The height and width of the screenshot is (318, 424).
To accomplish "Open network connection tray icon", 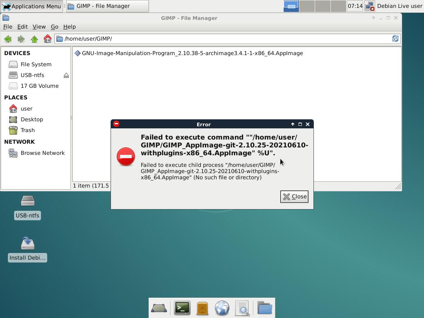I will [369, 6].
